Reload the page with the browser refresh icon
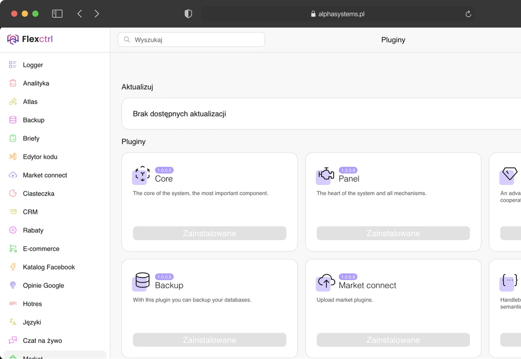Viewport: 521px width, 359px height. [468, 13]
